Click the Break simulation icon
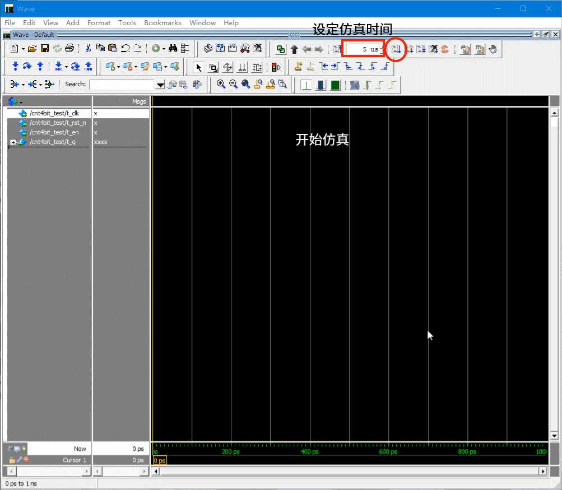Image resolution: width=562 pixels, height=490 pixels. click(x=433, y=49)
